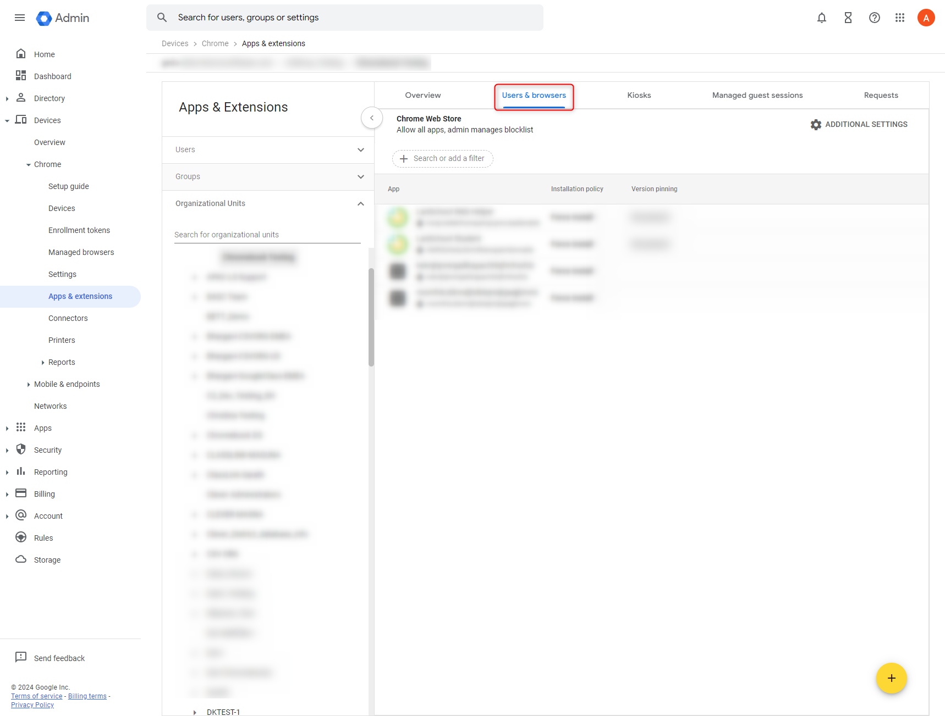Image resolution: width=945 pixels, height=716 pixels.
Task: Click the search magnifier icon
Action: click(162, 18)
